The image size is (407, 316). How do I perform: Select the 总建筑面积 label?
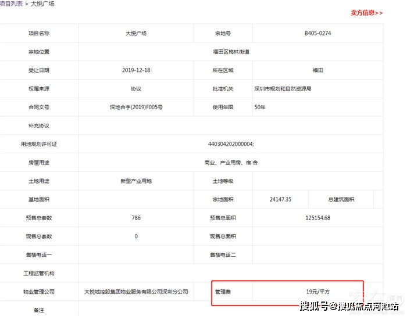tap(341, 199)
